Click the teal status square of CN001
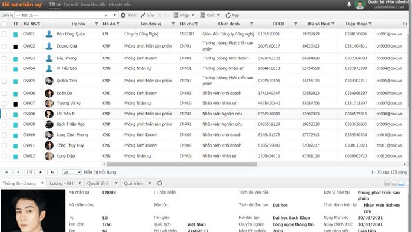Image resolution: width=412 pixels, height=232 pixels. pyautogui.click(x=15, y=34)
